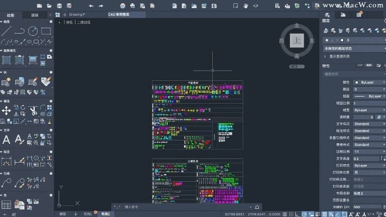Open the WCS dropdown below the ViewCube
This screenshot has height=217, width=386.
(x=296, y=66)
